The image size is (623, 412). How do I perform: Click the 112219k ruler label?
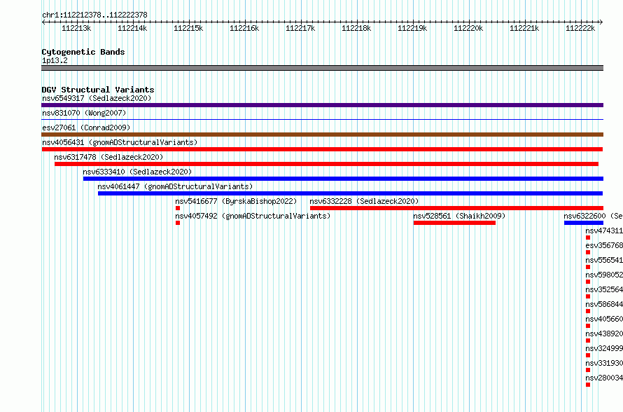412,28
